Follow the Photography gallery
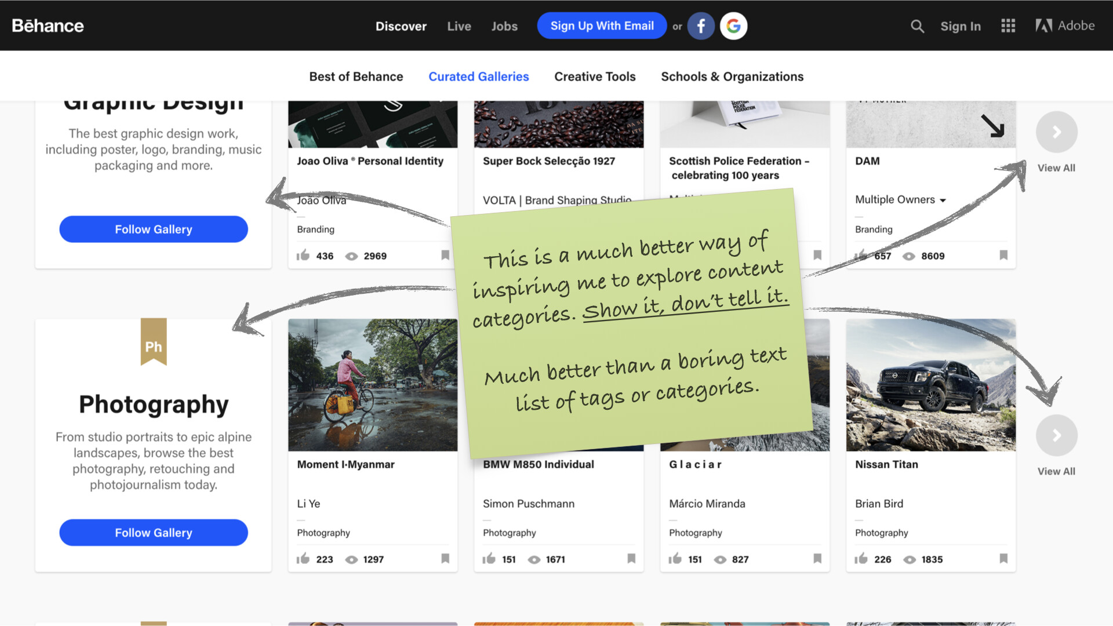 (x=154, y=533)
